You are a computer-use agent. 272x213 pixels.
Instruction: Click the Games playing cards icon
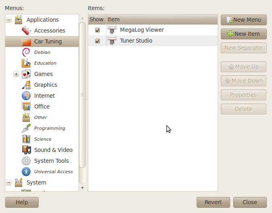26,74
